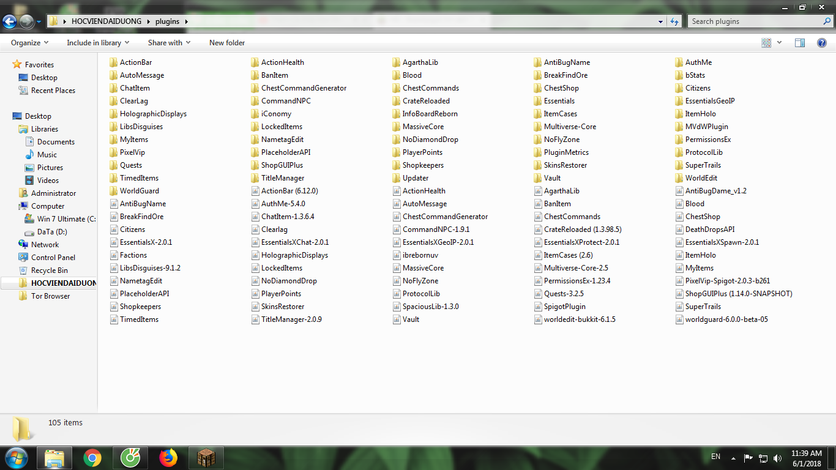Open the Share with dropdown
The height and width of the screenshot is (470, 836).
pos(170,43)
